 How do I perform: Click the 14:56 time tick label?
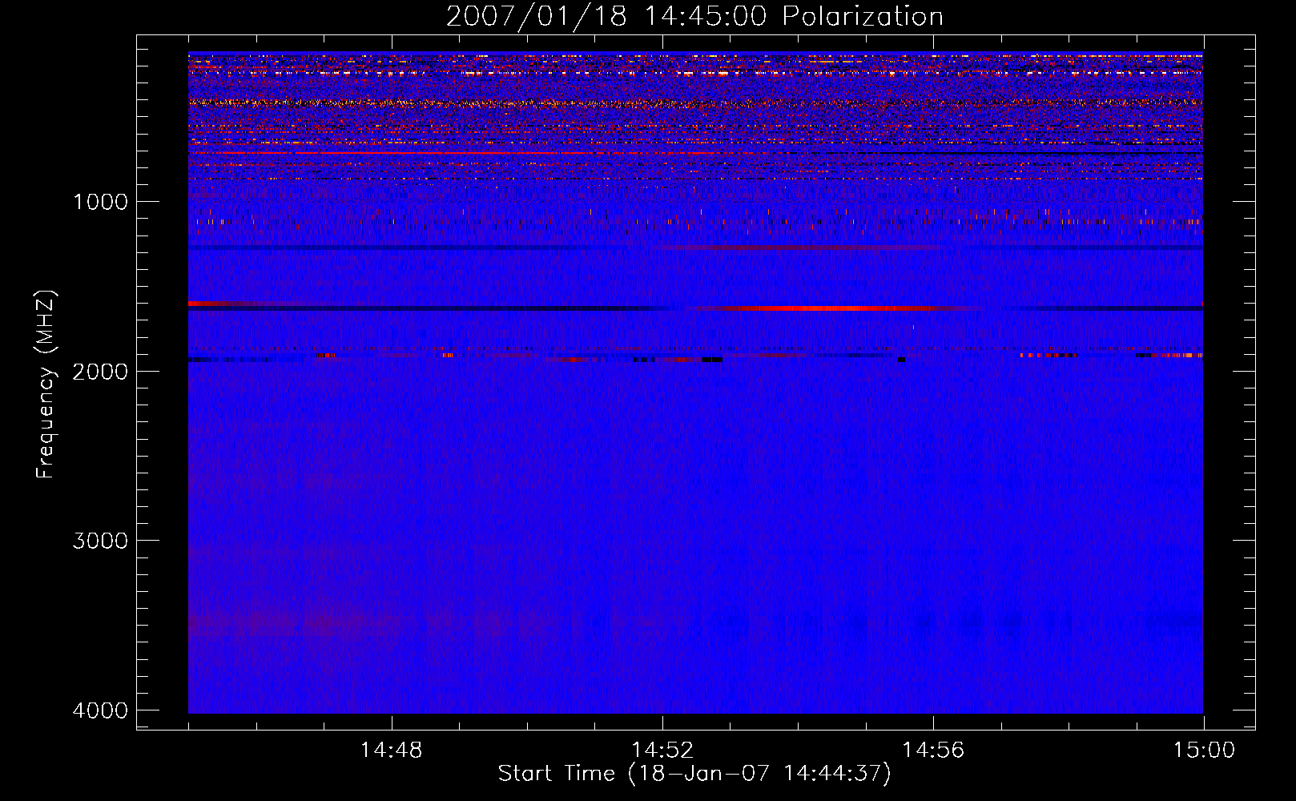coord(933,751)
